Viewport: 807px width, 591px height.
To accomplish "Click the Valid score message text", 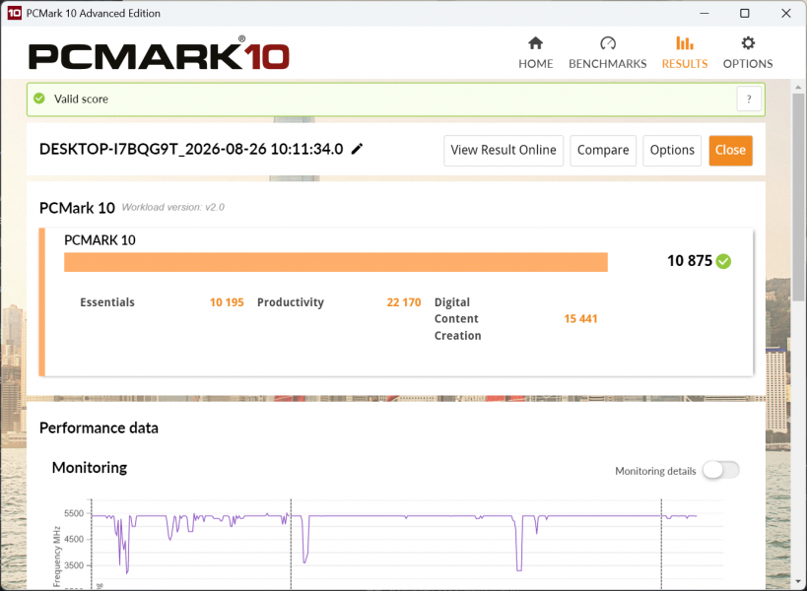I will point(82,98).
